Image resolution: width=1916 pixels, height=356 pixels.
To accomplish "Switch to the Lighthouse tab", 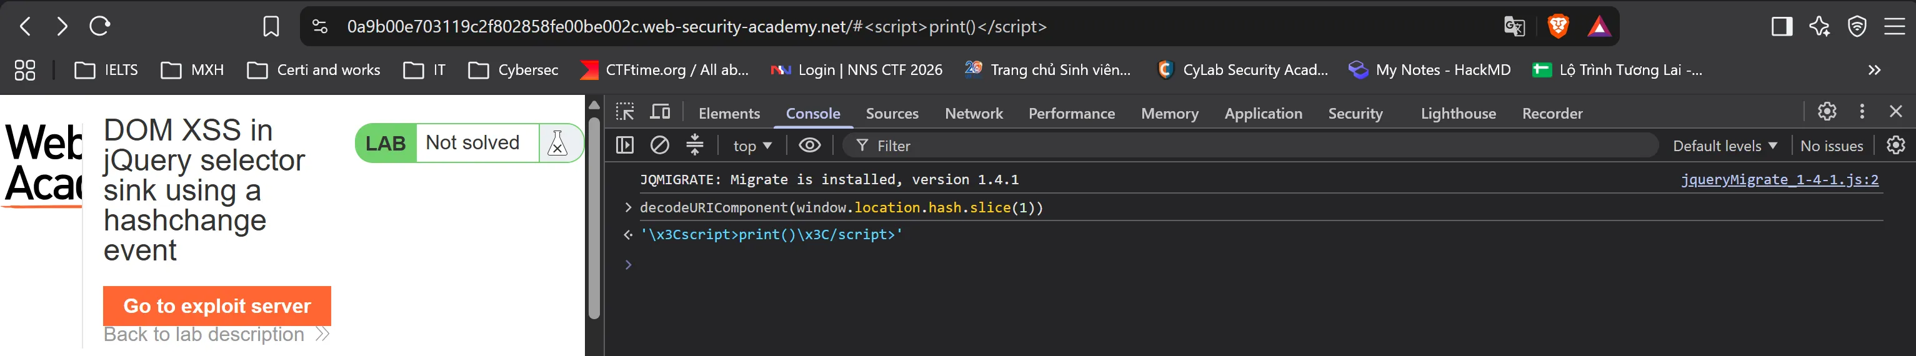I will pyautogui.click(x=1458, y=114).
